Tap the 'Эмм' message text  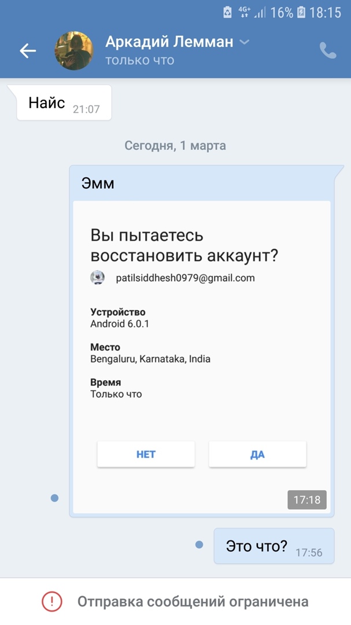(97, 184)
